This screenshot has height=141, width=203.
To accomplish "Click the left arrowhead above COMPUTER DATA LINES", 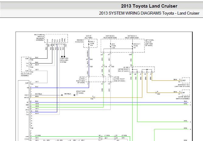I will point(62,57).
